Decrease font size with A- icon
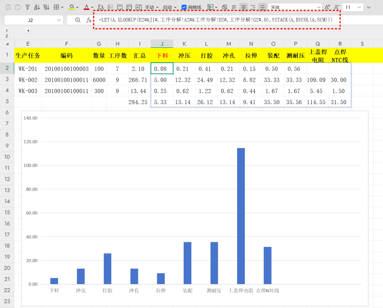383x308 pixels. 337,7
